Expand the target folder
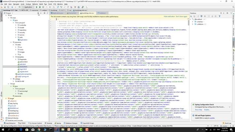Screen dimensions: 235x132 tap(6, 99)
